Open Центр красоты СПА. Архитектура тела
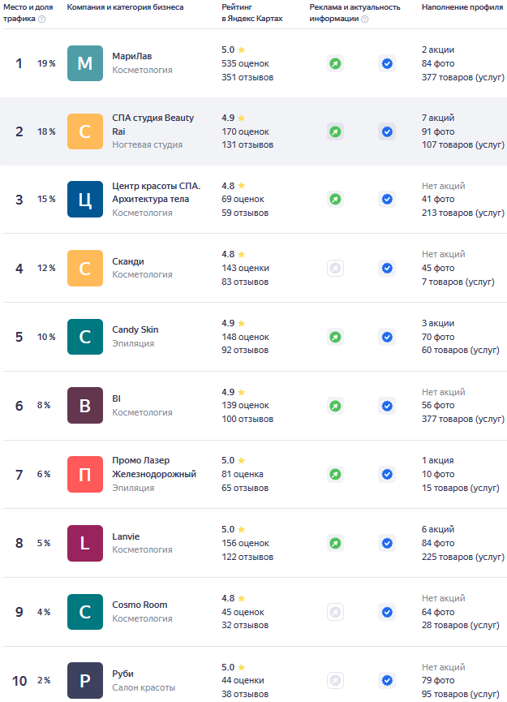The width and height of the screenshot is (507, 702). click(x=157, y=192)
